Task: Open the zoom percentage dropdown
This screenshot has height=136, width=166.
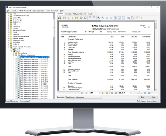Action: [131, 93]
